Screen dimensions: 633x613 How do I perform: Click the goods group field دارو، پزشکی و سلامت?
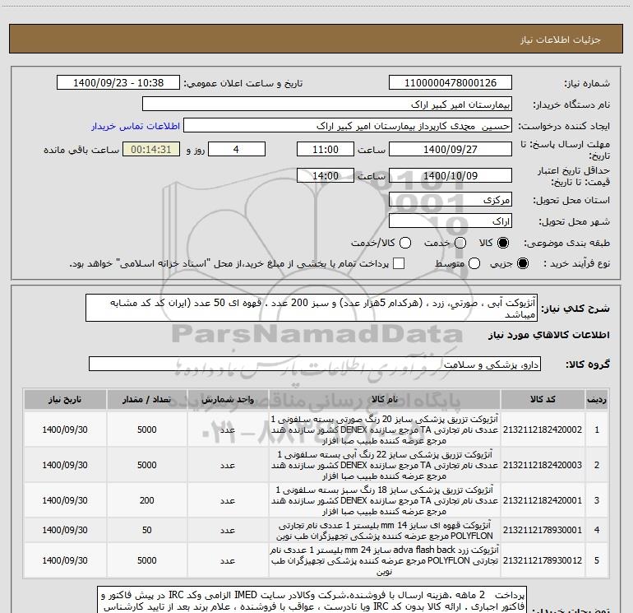click(315, 364)
